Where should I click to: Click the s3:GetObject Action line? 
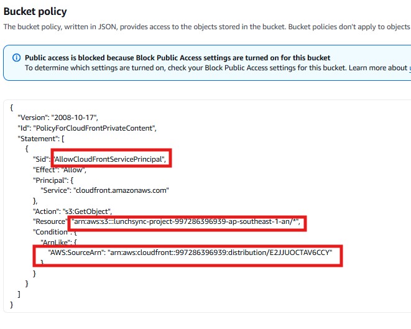coord(72,211)
